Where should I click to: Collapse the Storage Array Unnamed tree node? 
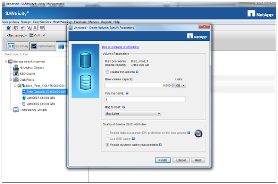point(6,62)
